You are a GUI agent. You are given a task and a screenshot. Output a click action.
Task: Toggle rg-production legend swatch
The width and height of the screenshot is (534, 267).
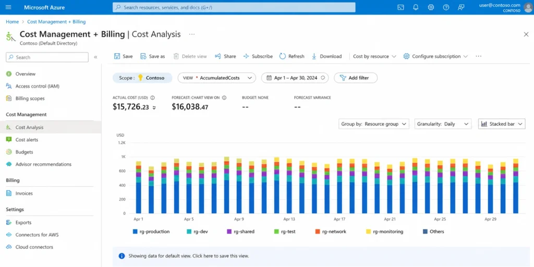click(135, 232)
